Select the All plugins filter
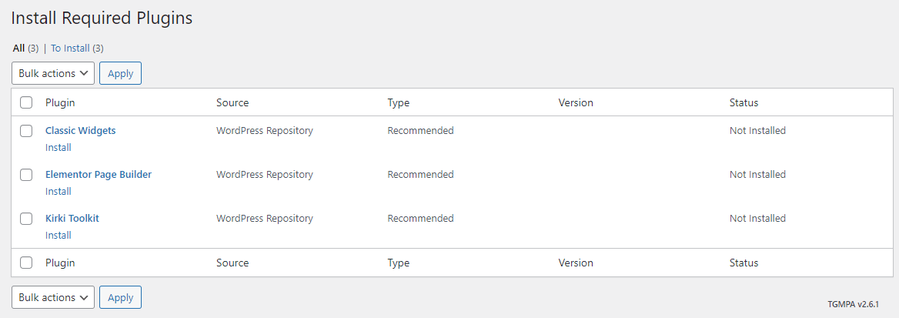 [18, 48]
